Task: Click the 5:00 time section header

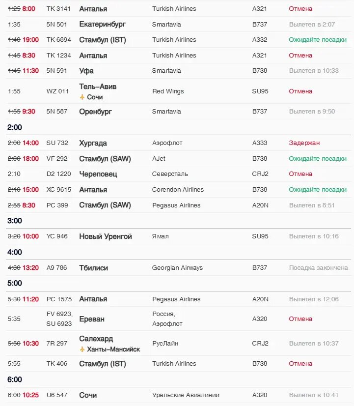Action: (14, 283)
